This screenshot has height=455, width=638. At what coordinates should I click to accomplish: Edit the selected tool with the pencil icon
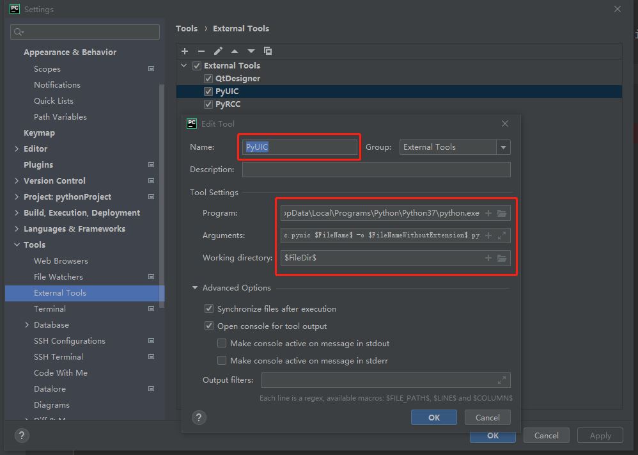(218, 51)
